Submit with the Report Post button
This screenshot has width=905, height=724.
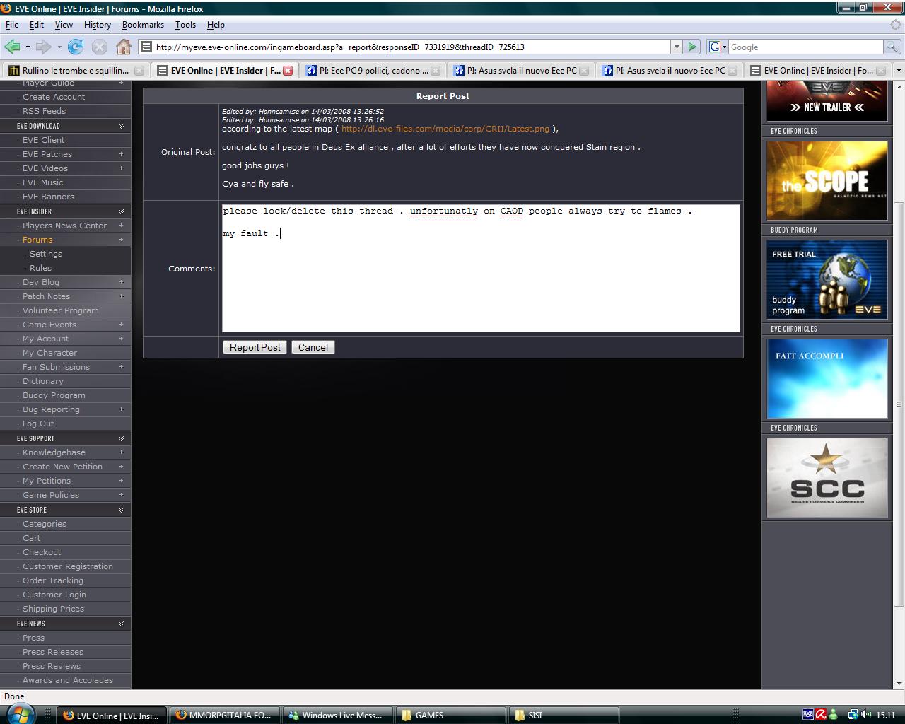click(255, 347)
